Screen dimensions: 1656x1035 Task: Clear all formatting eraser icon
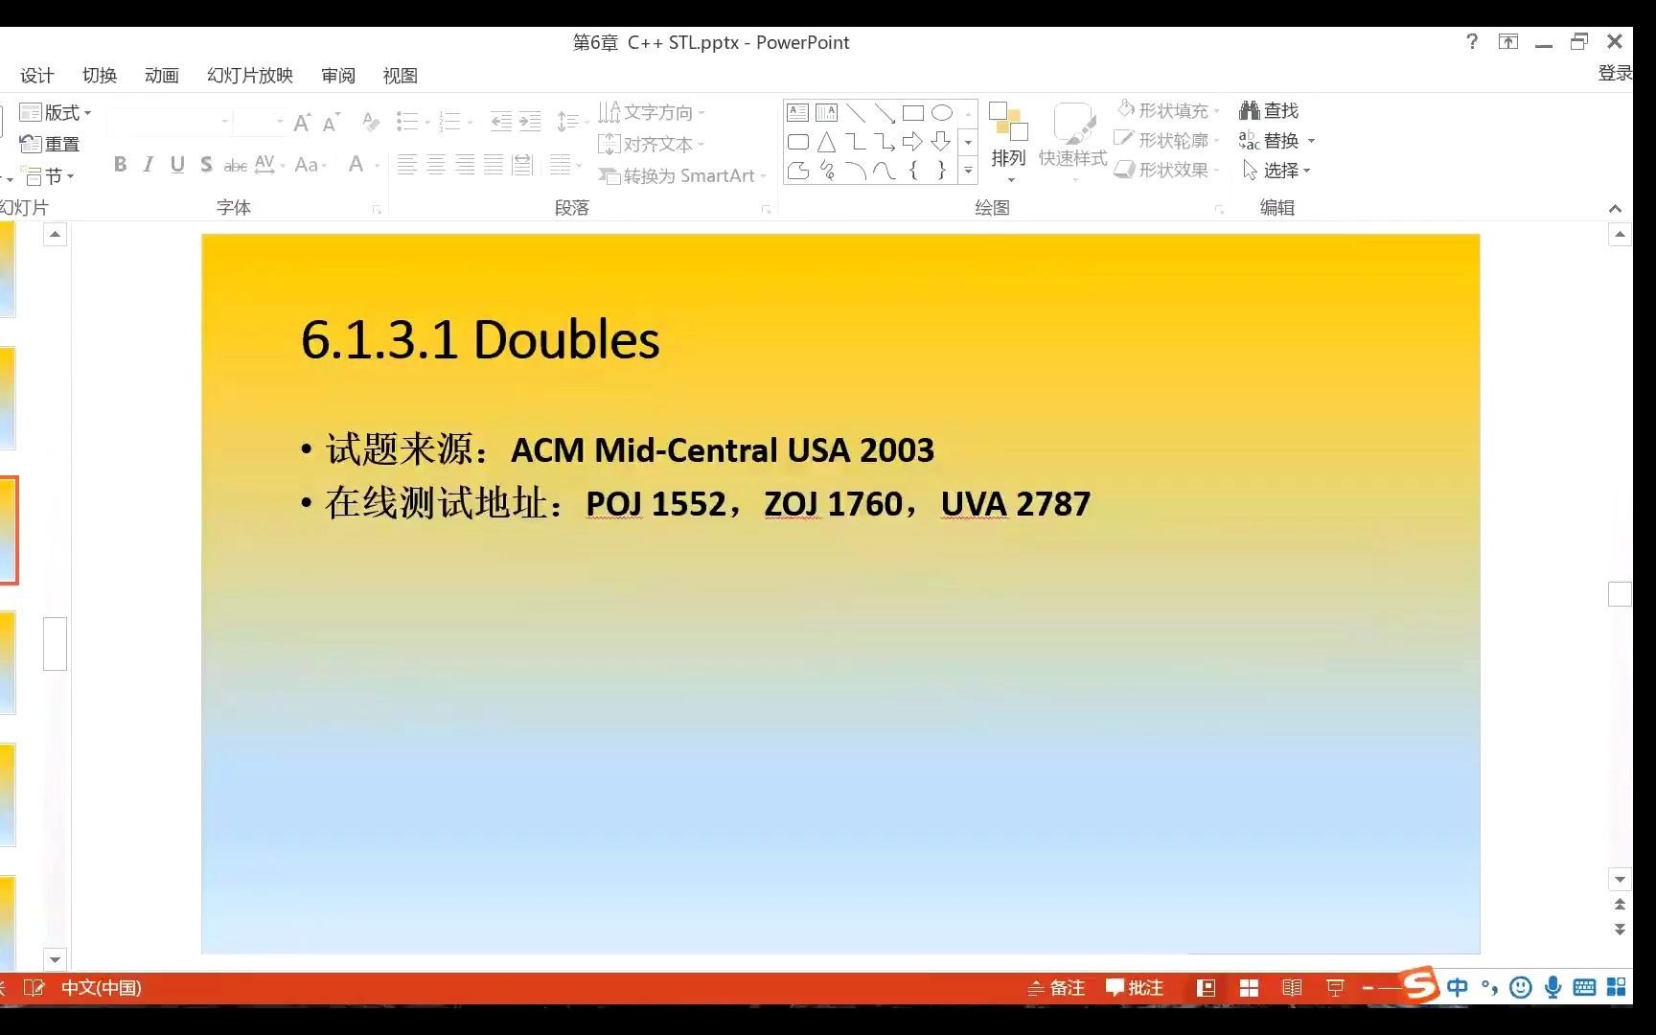coord(370,122)
